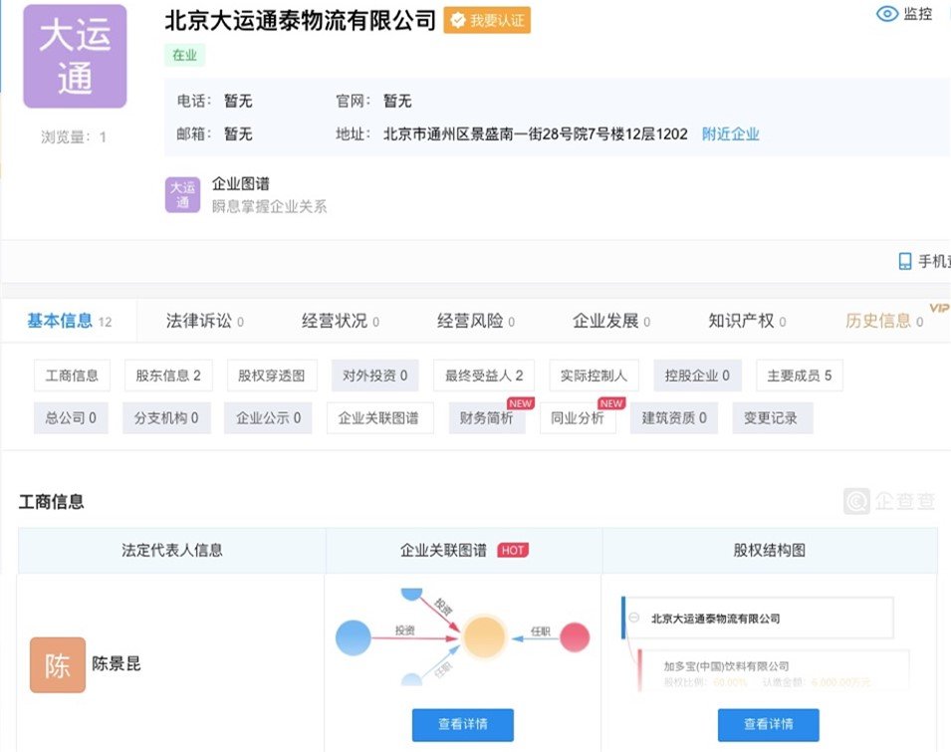This screenshot has height=752, width=951.
Task: Open the 企业关联图谱 sub-section button
Action: (379, 418)
